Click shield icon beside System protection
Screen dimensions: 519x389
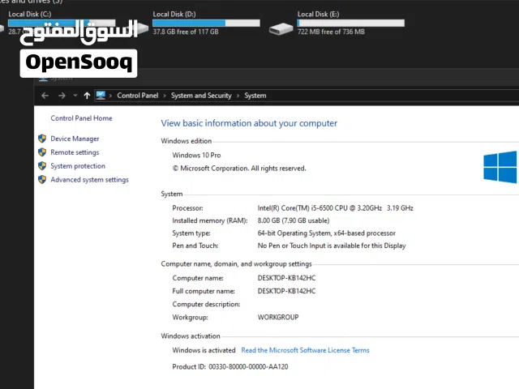(42, 165)
